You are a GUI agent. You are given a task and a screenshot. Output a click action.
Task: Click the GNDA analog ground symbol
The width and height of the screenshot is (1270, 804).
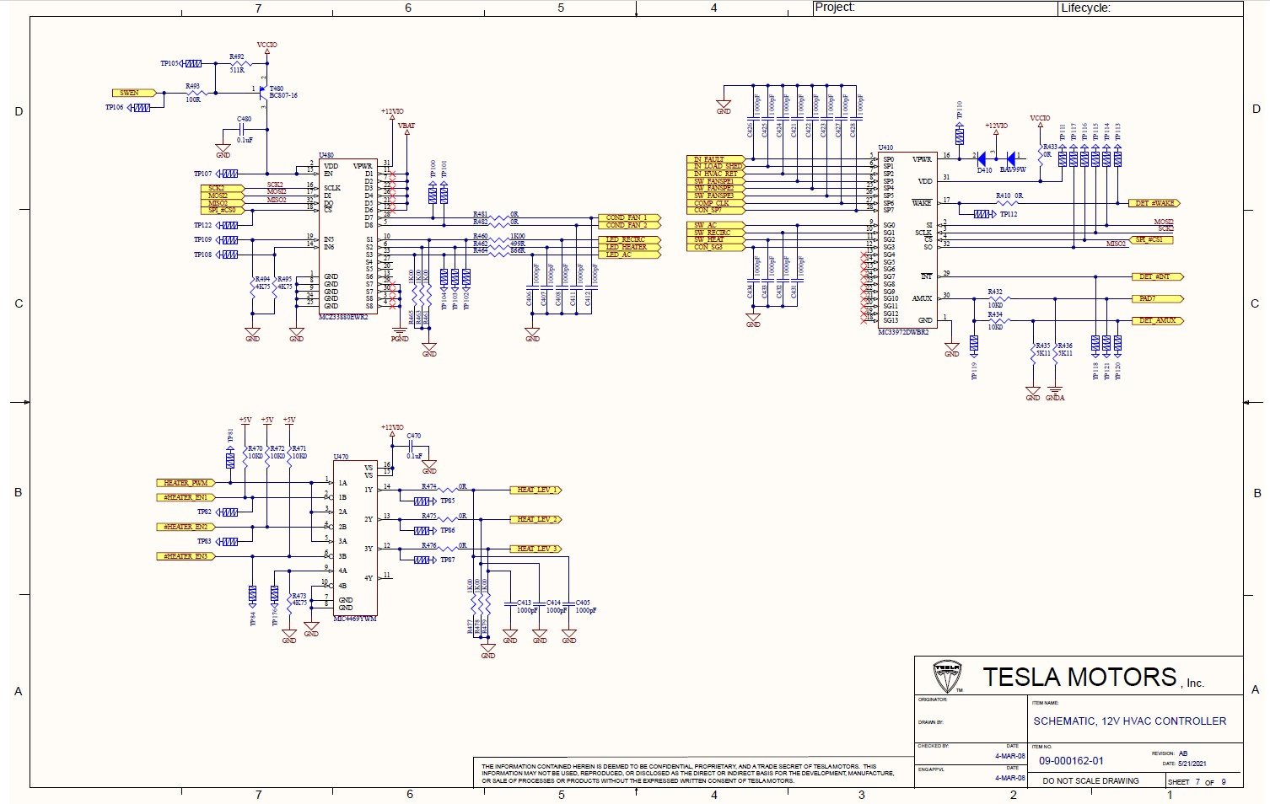1054,392
